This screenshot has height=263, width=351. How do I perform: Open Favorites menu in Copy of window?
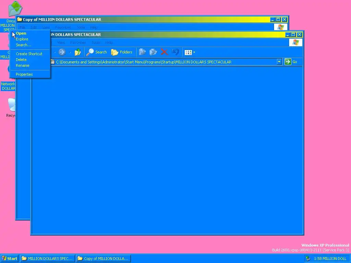click(63, 27)
